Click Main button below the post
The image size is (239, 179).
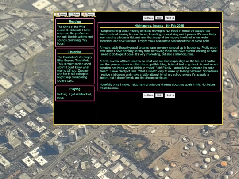tap(159, 95)
